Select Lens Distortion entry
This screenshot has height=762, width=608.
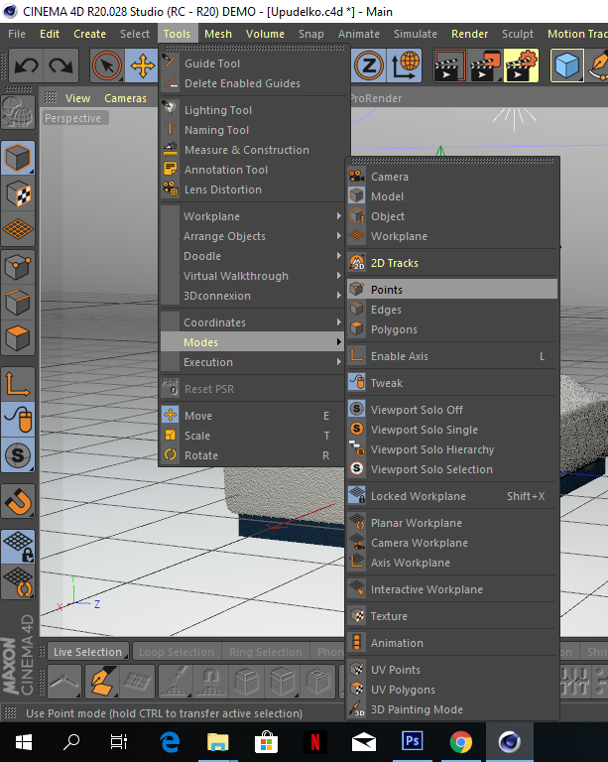coord(253,190)
